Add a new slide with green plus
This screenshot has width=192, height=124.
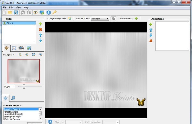click(x=40, y=24)
